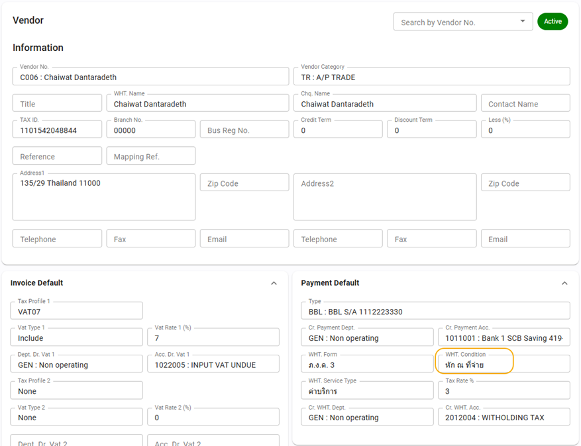Select the TAX ID. field
This screenshot has height=446, width=581.
point(57,130)
